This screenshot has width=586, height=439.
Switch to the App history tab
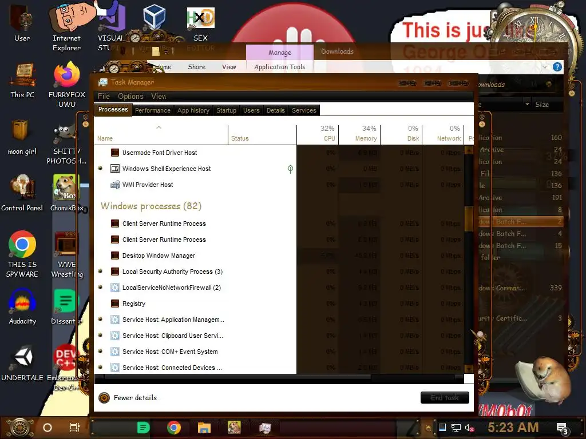tap(193, 110)
